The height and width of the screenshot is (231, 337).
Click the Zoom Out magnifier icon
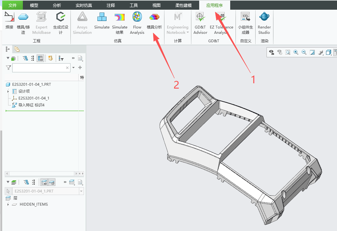click(304, 52)
